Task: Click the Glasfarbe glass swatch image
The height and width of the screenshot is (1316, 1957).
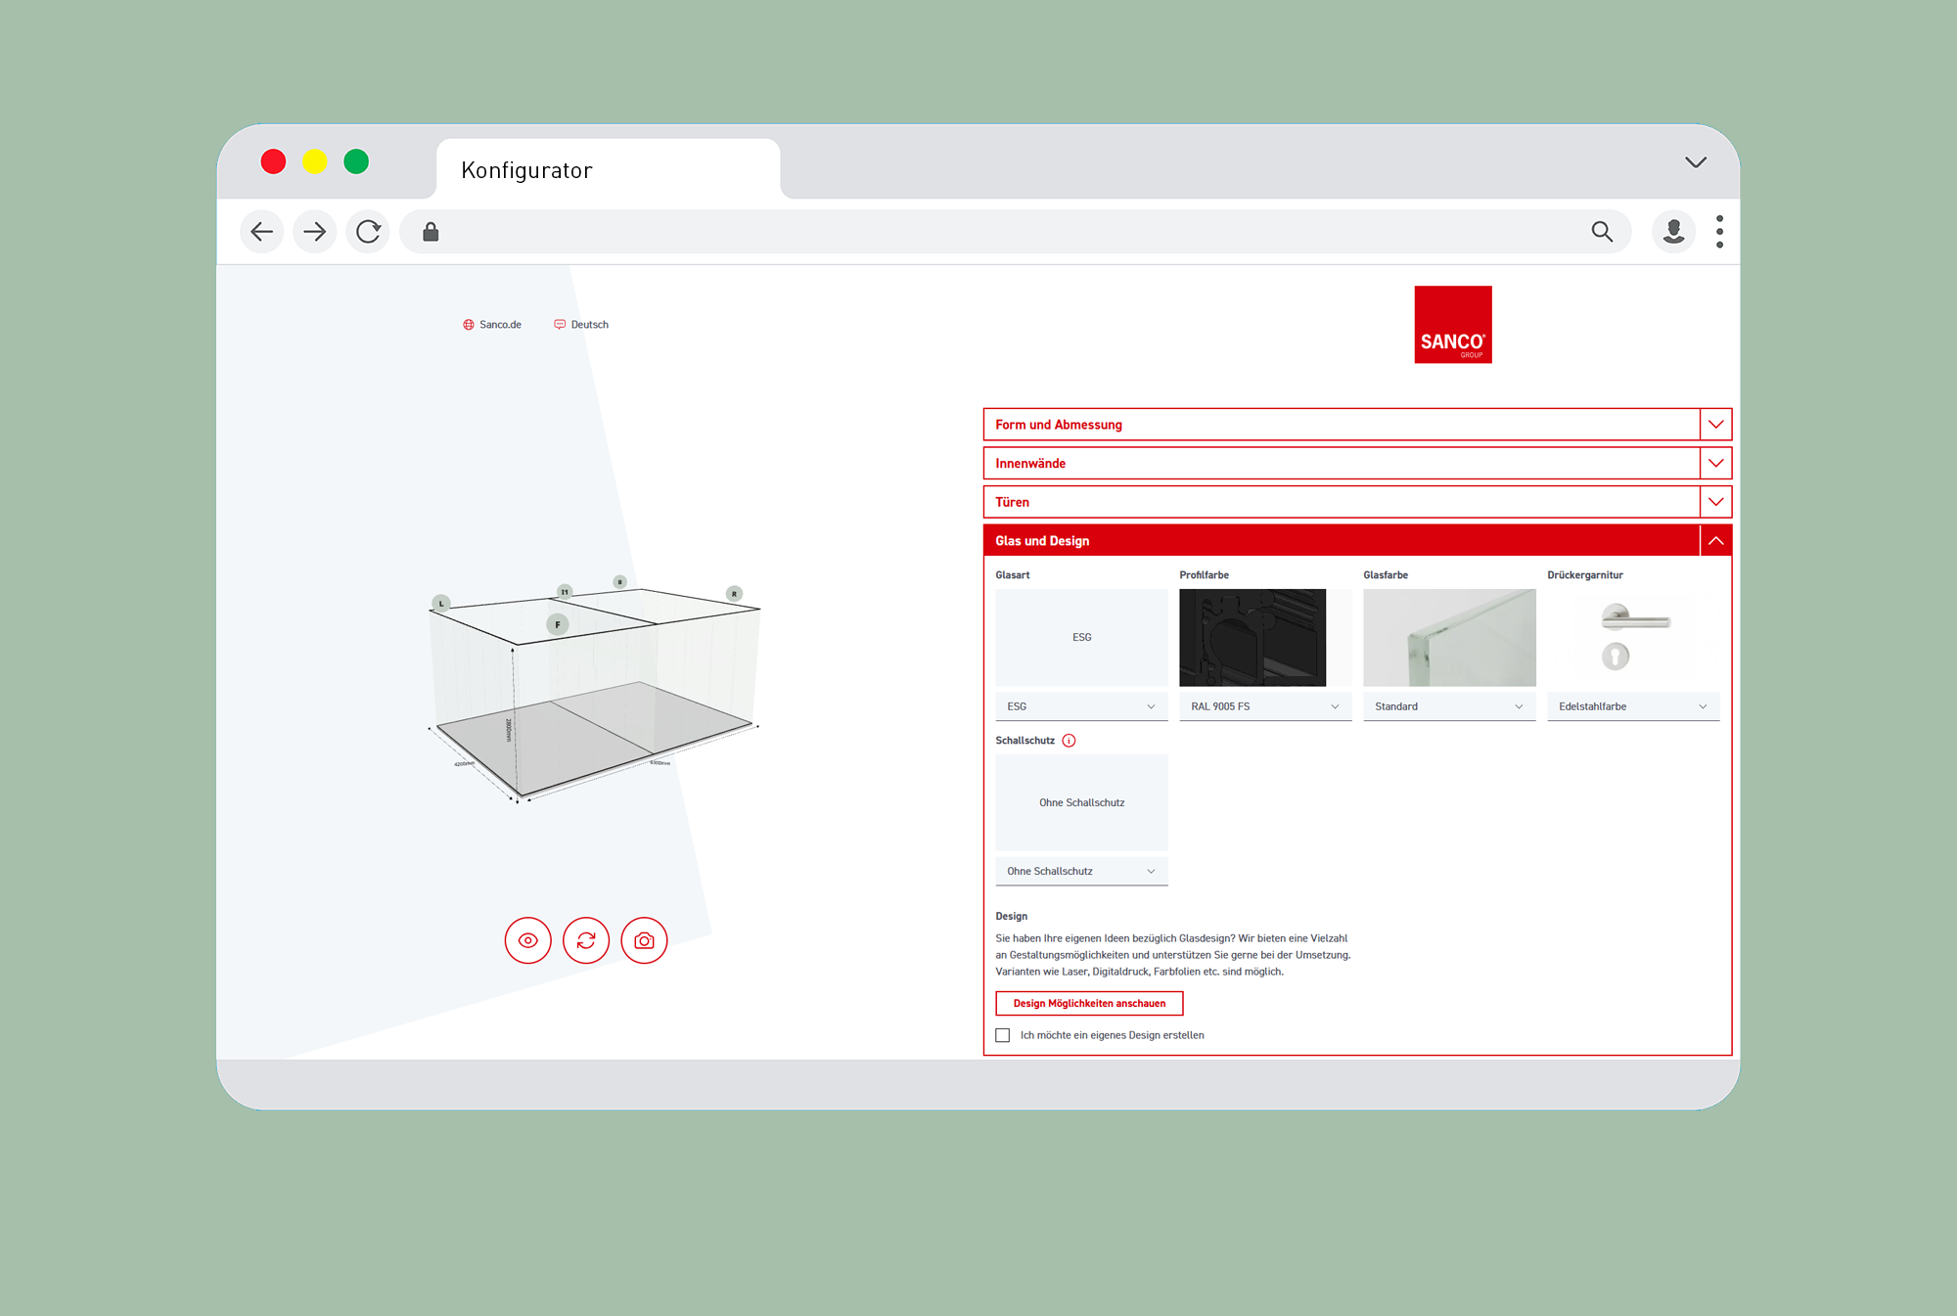Action: coord(1449,637)
